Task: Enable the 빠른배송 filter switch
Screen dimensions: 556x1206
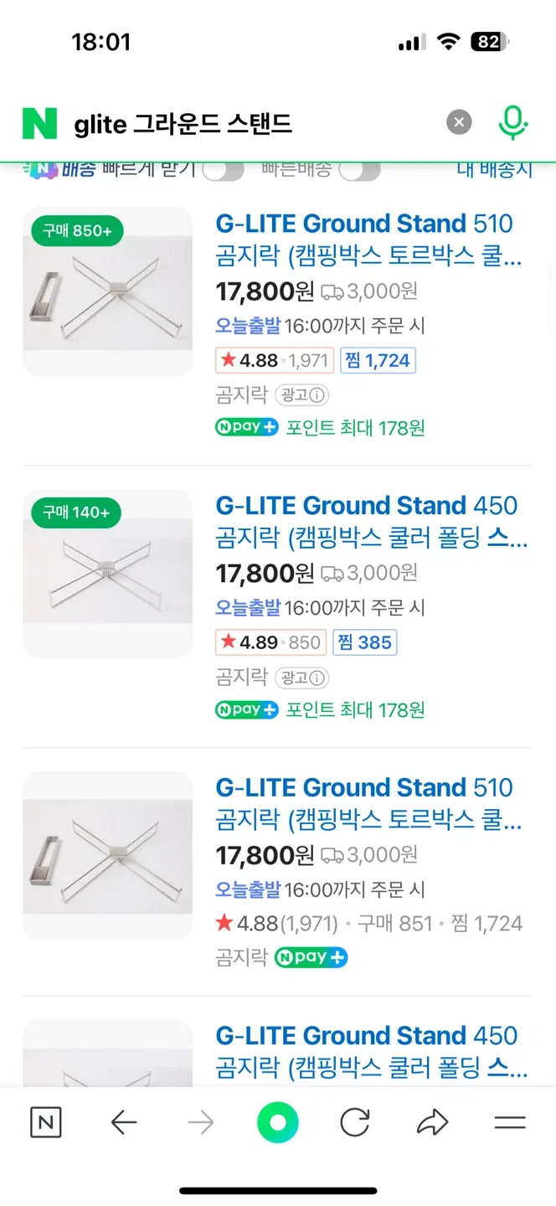Action: [x=359, y=170]
